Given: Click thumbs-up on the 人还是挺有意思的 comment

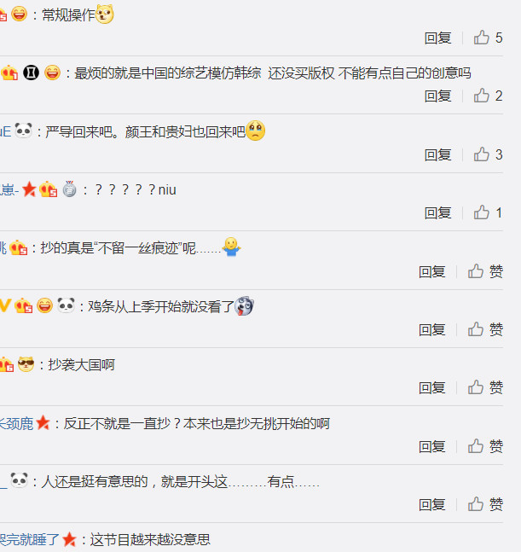Looking at the screenshot, I should coord(485,504).
